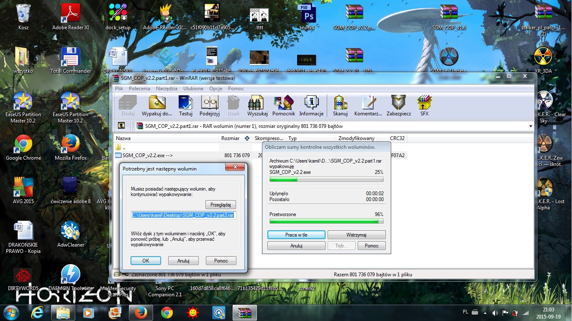
Task: Launch the Pomocnik wizard icon
Action: 284,106
